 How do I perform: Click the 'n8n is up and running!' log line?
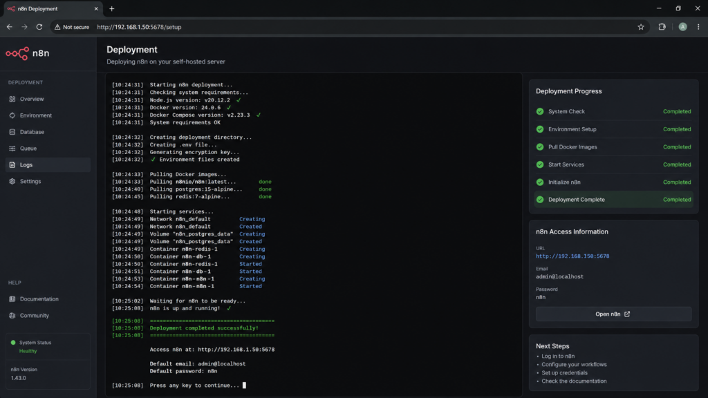coord(185,308)
